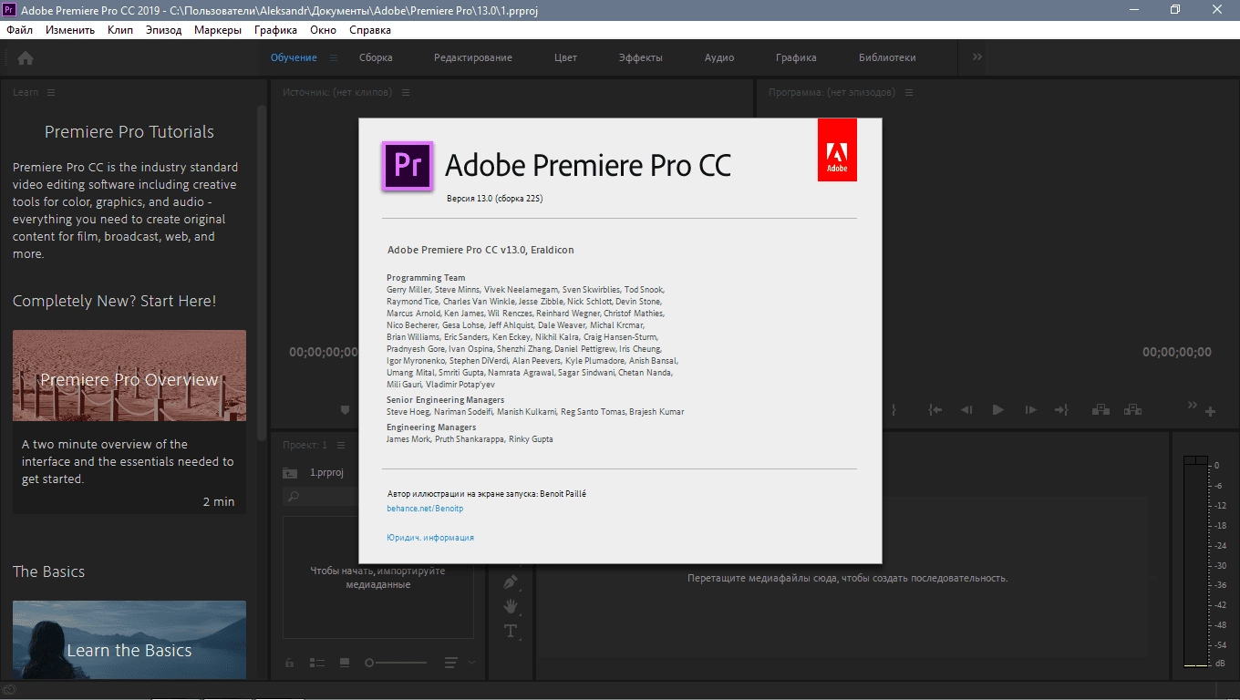Open the Source panel hamburger menu
The width and height of the screenshot is (1240, 700).
pos(406,92)
